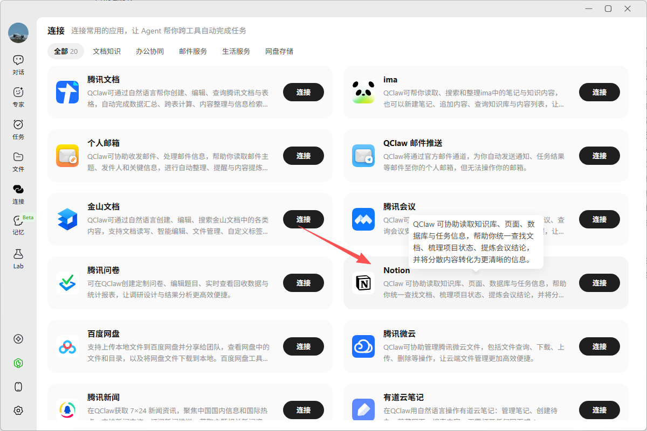Connect 腾讯新闻 with its 连接 button

(x=304, y=410)
